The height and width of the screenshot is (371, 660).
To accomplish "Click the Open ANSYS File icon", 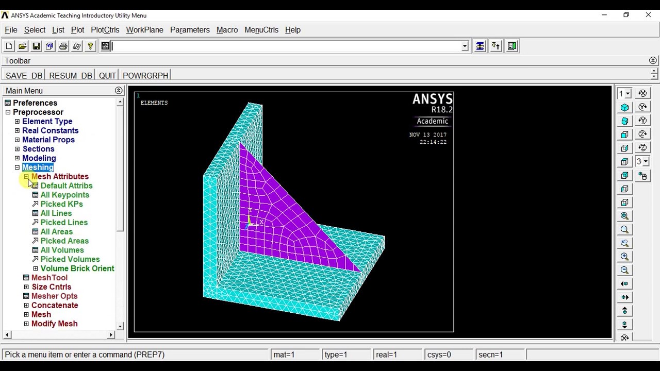I will tap(22, 46).
